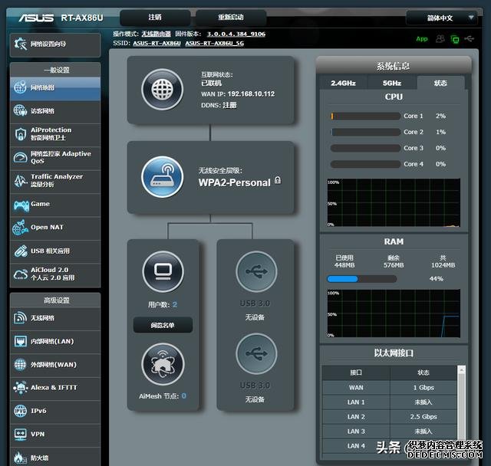Click the USB status icon in header
This screenshot has height=466, width=491.
(469, 39)
